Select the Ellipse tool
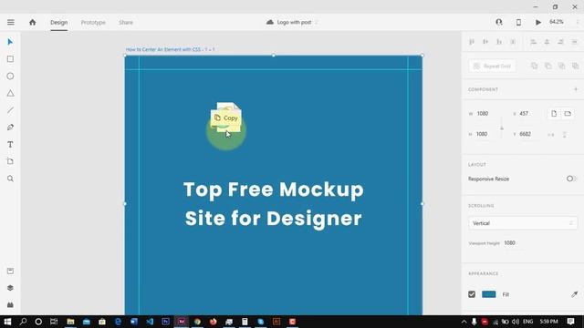The height and width of the screenshot is (328, 584). (10, 77)
